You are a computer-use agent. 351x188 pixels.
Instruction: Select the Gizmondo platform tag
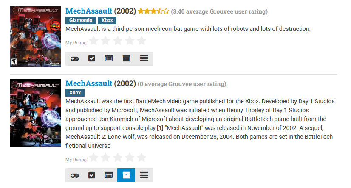[x=80, y=20]
